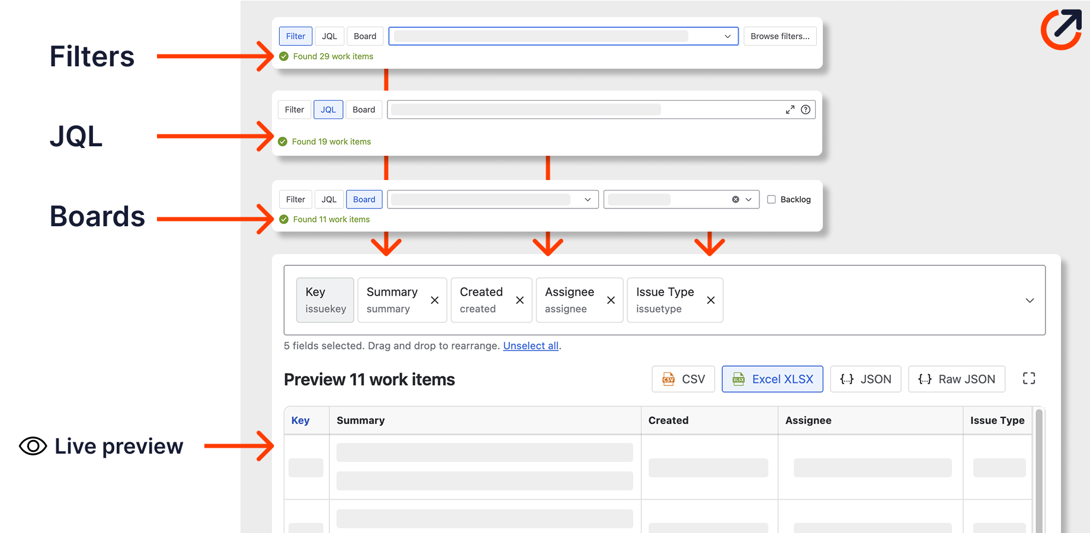Switch to the JQL tab

click(328, 109)
